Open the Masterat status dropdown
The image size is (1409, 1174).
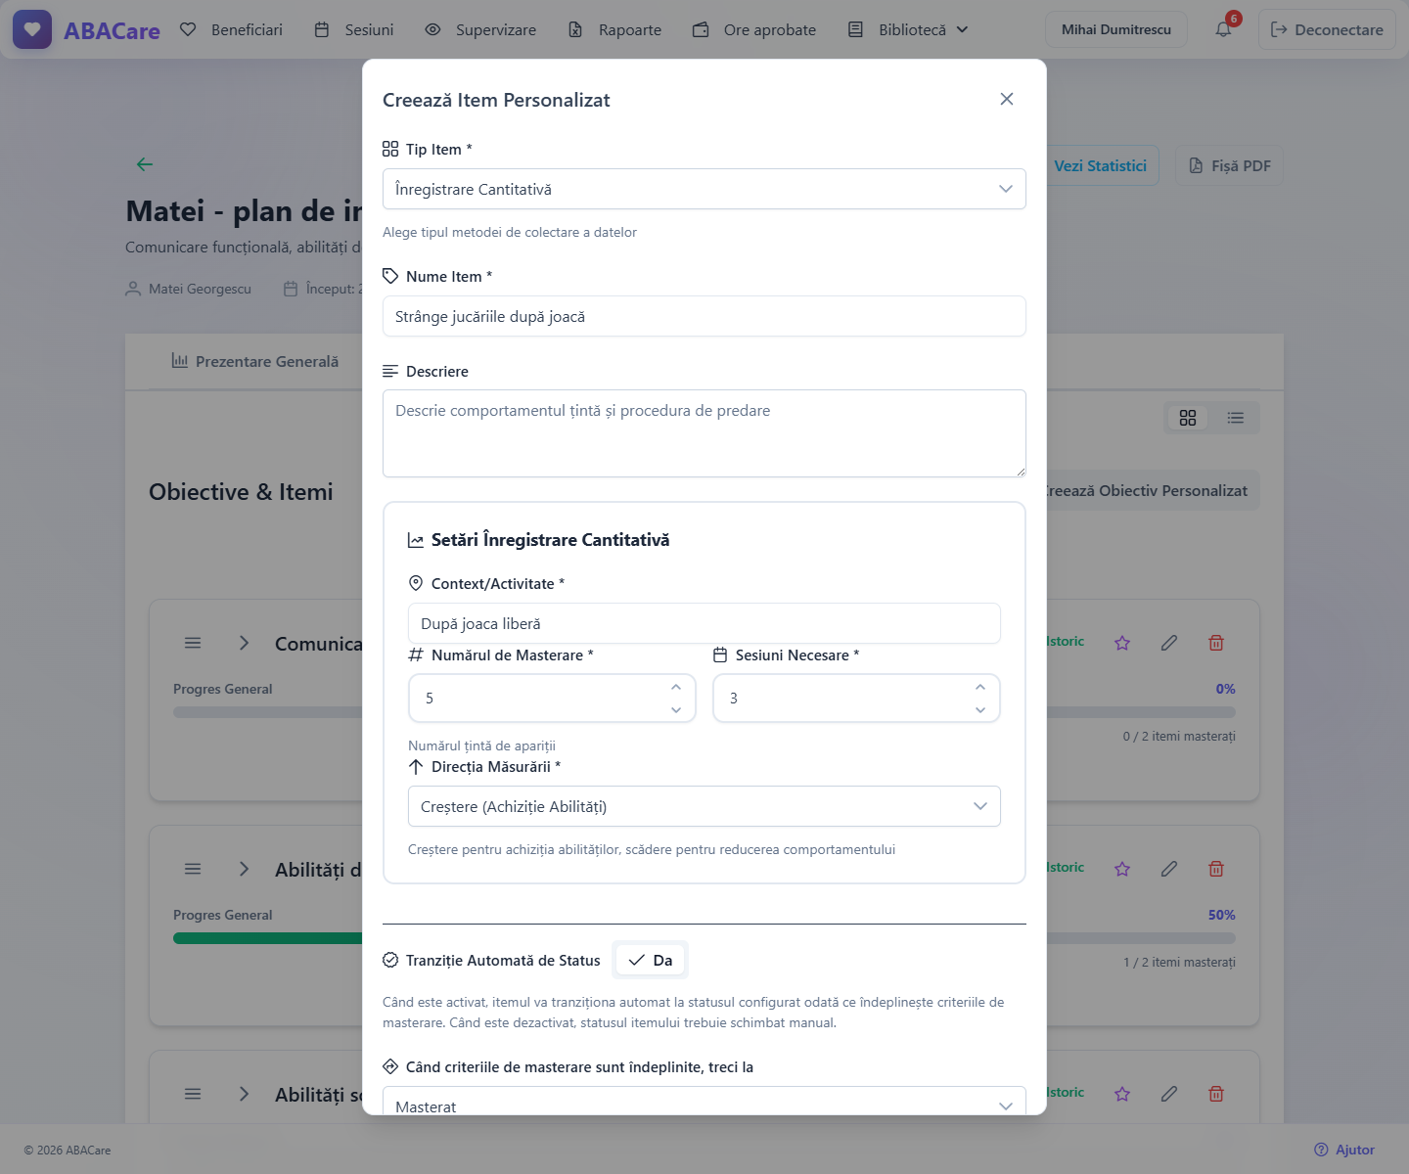click(x=704, y=1102)
